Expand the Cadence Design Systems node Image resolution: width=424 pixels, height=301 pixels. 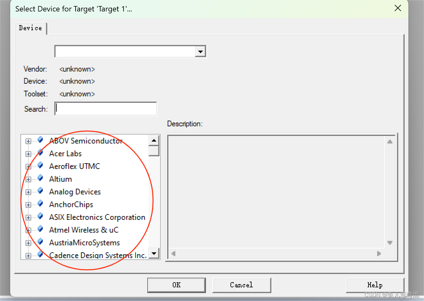[x=28, y=256]
